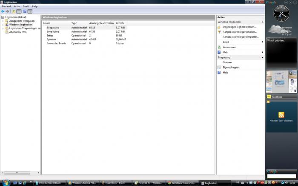This screenshot has width=298, height=186.
Task: Click the tree pane horizontal scrollbar thumb
Action: pyautogui.click(x=17, y=173)
